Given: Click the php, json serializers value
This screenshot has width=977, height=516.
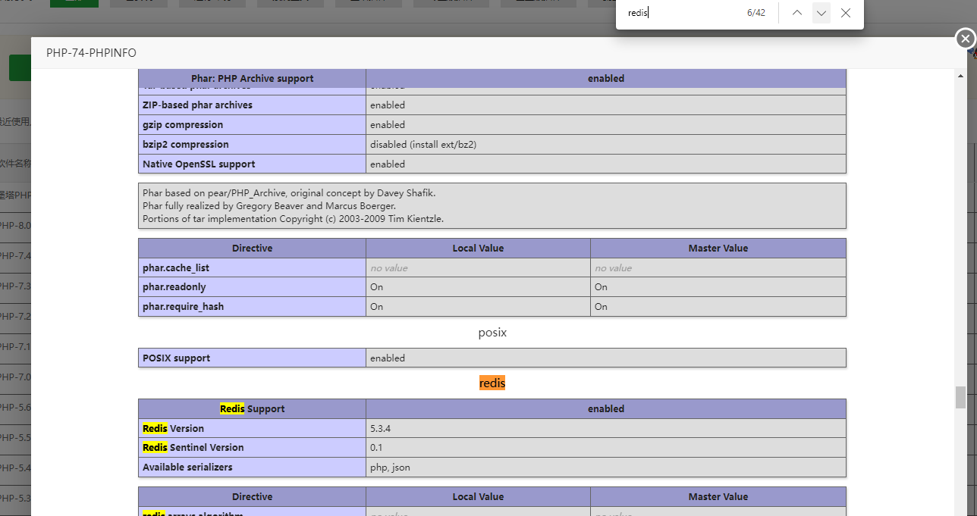Looking at the screenshot, I should [390, 468].
